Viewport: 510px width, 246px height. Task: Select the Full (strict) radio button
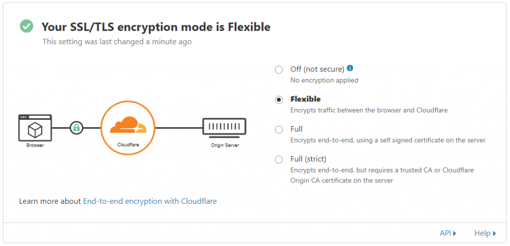click(279, 160)
